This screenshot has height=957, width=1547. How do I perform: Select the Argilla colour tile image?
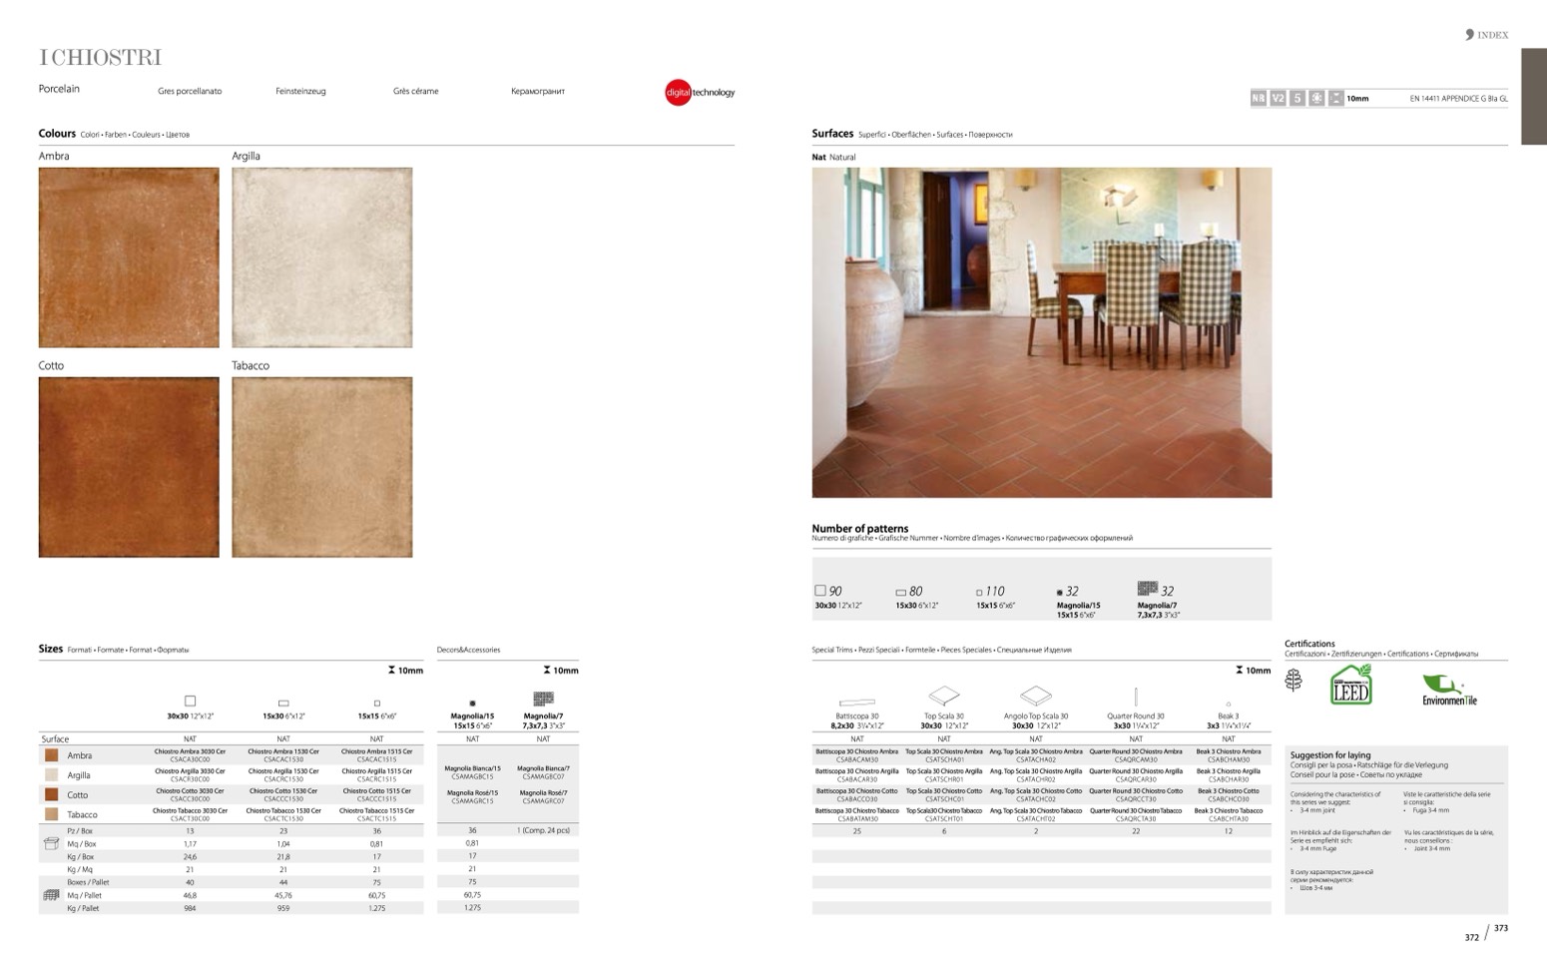point(321,257)
